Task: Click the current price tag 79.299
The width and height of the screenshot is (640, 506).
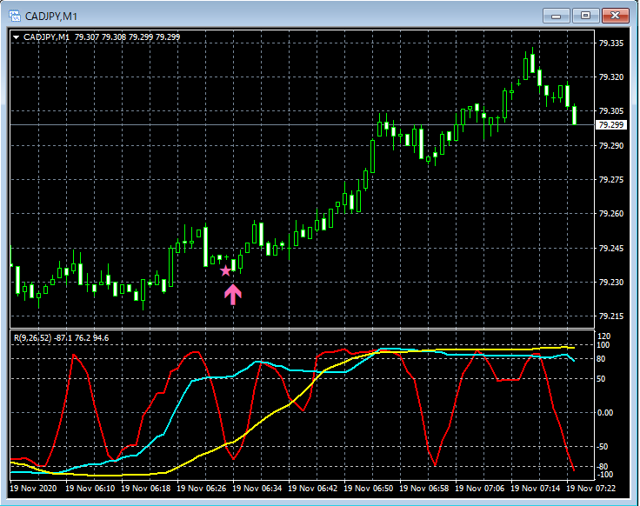Action: [x=609, y=125]
